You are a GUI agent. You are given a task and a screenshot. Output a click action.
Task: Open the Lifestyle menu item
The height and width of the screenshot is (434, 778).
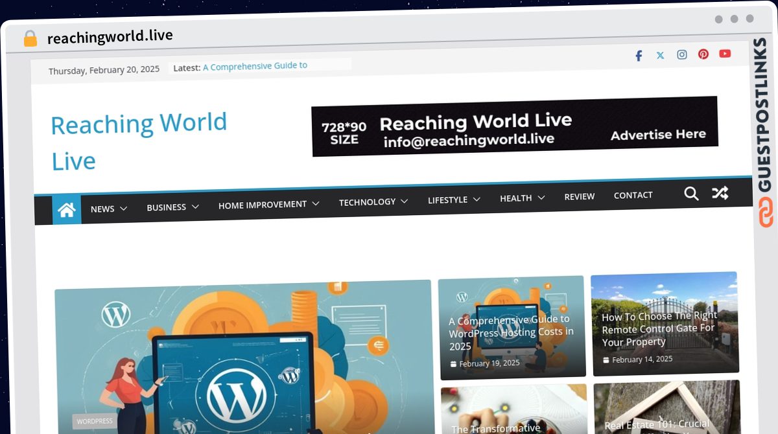point(447,200)
